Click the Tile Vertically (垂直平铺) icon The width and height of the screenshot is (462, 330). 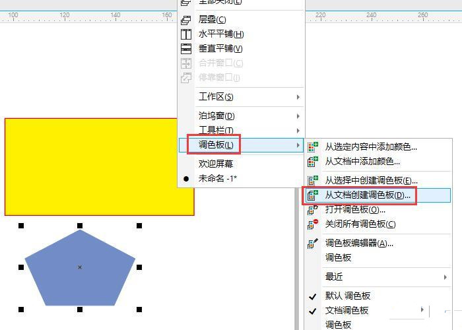[x=186, y=49]
